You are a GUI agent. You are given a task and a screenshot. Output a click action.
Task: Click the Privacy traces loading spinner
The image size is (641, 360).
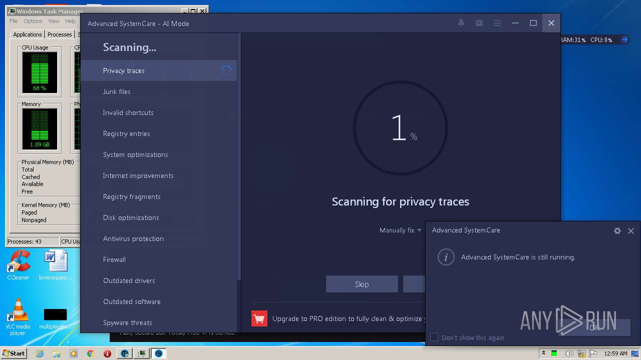click(226, 70)
